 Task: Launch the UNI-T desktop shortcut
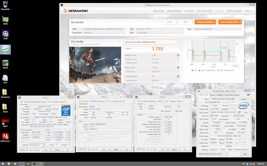[x=5, y=123]
